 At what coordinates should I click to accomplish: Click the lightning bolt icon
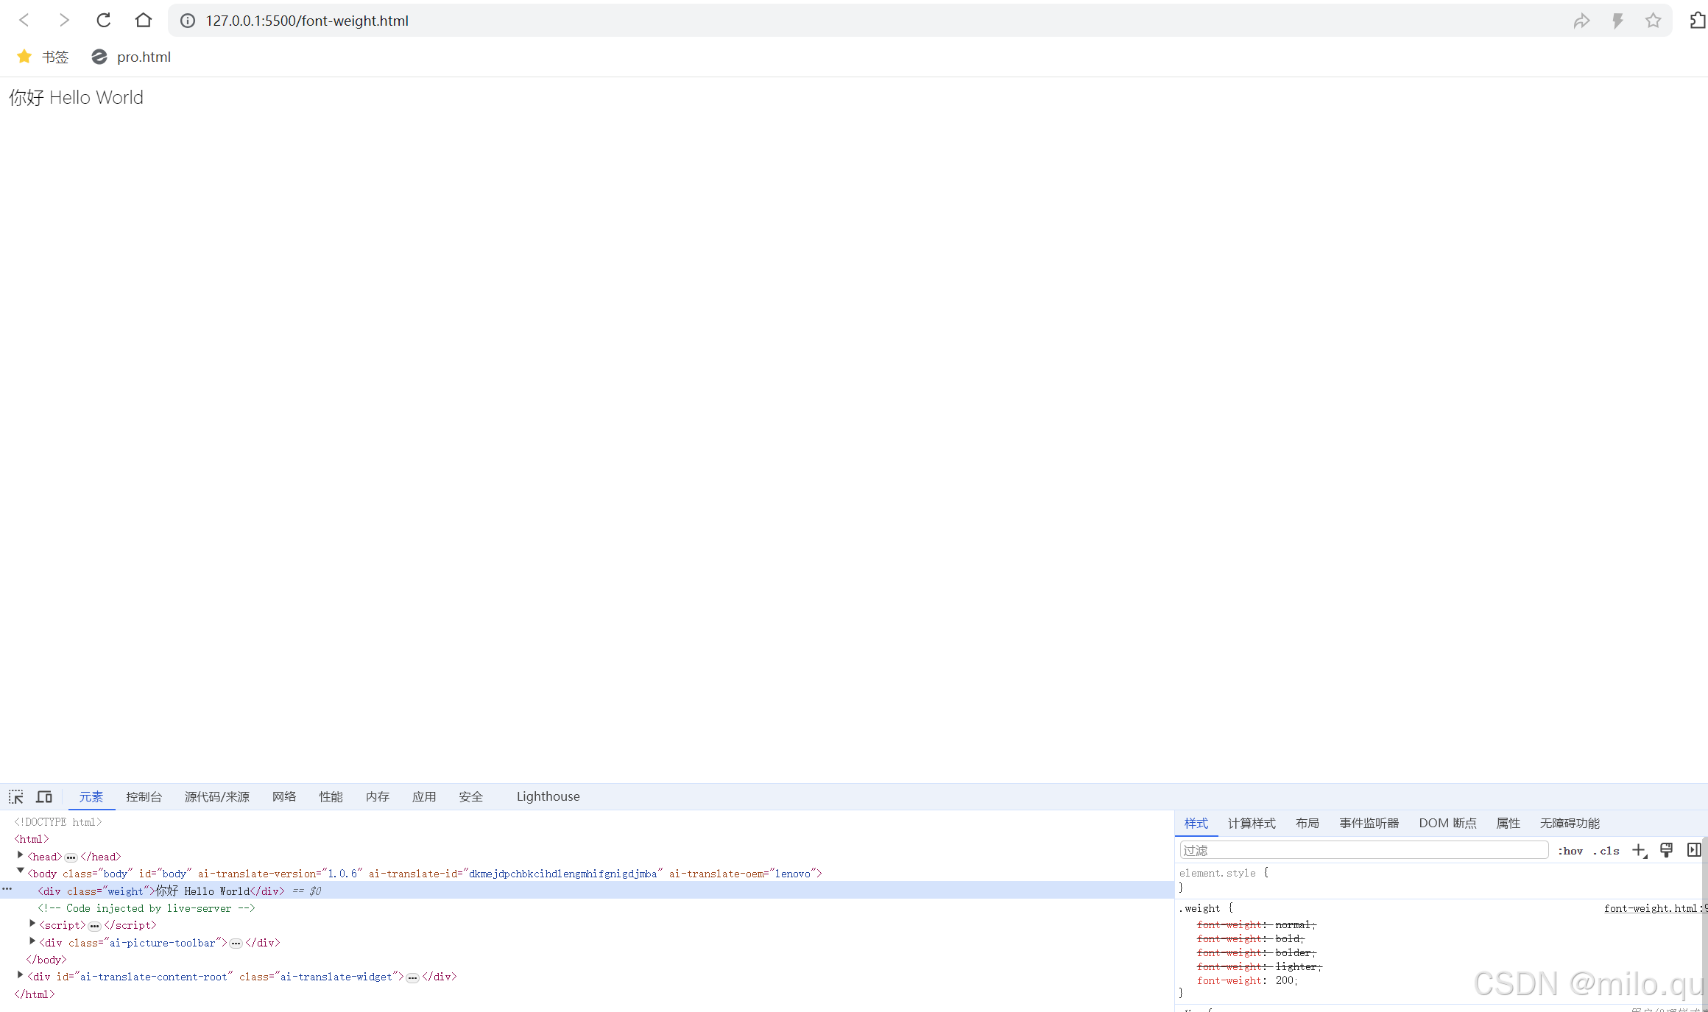[x=1617, y=21]
